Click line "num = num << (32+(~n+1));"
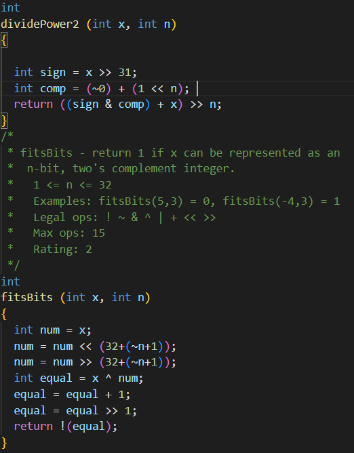Screen dimensions: 354x453 click(x=95, y=346)
